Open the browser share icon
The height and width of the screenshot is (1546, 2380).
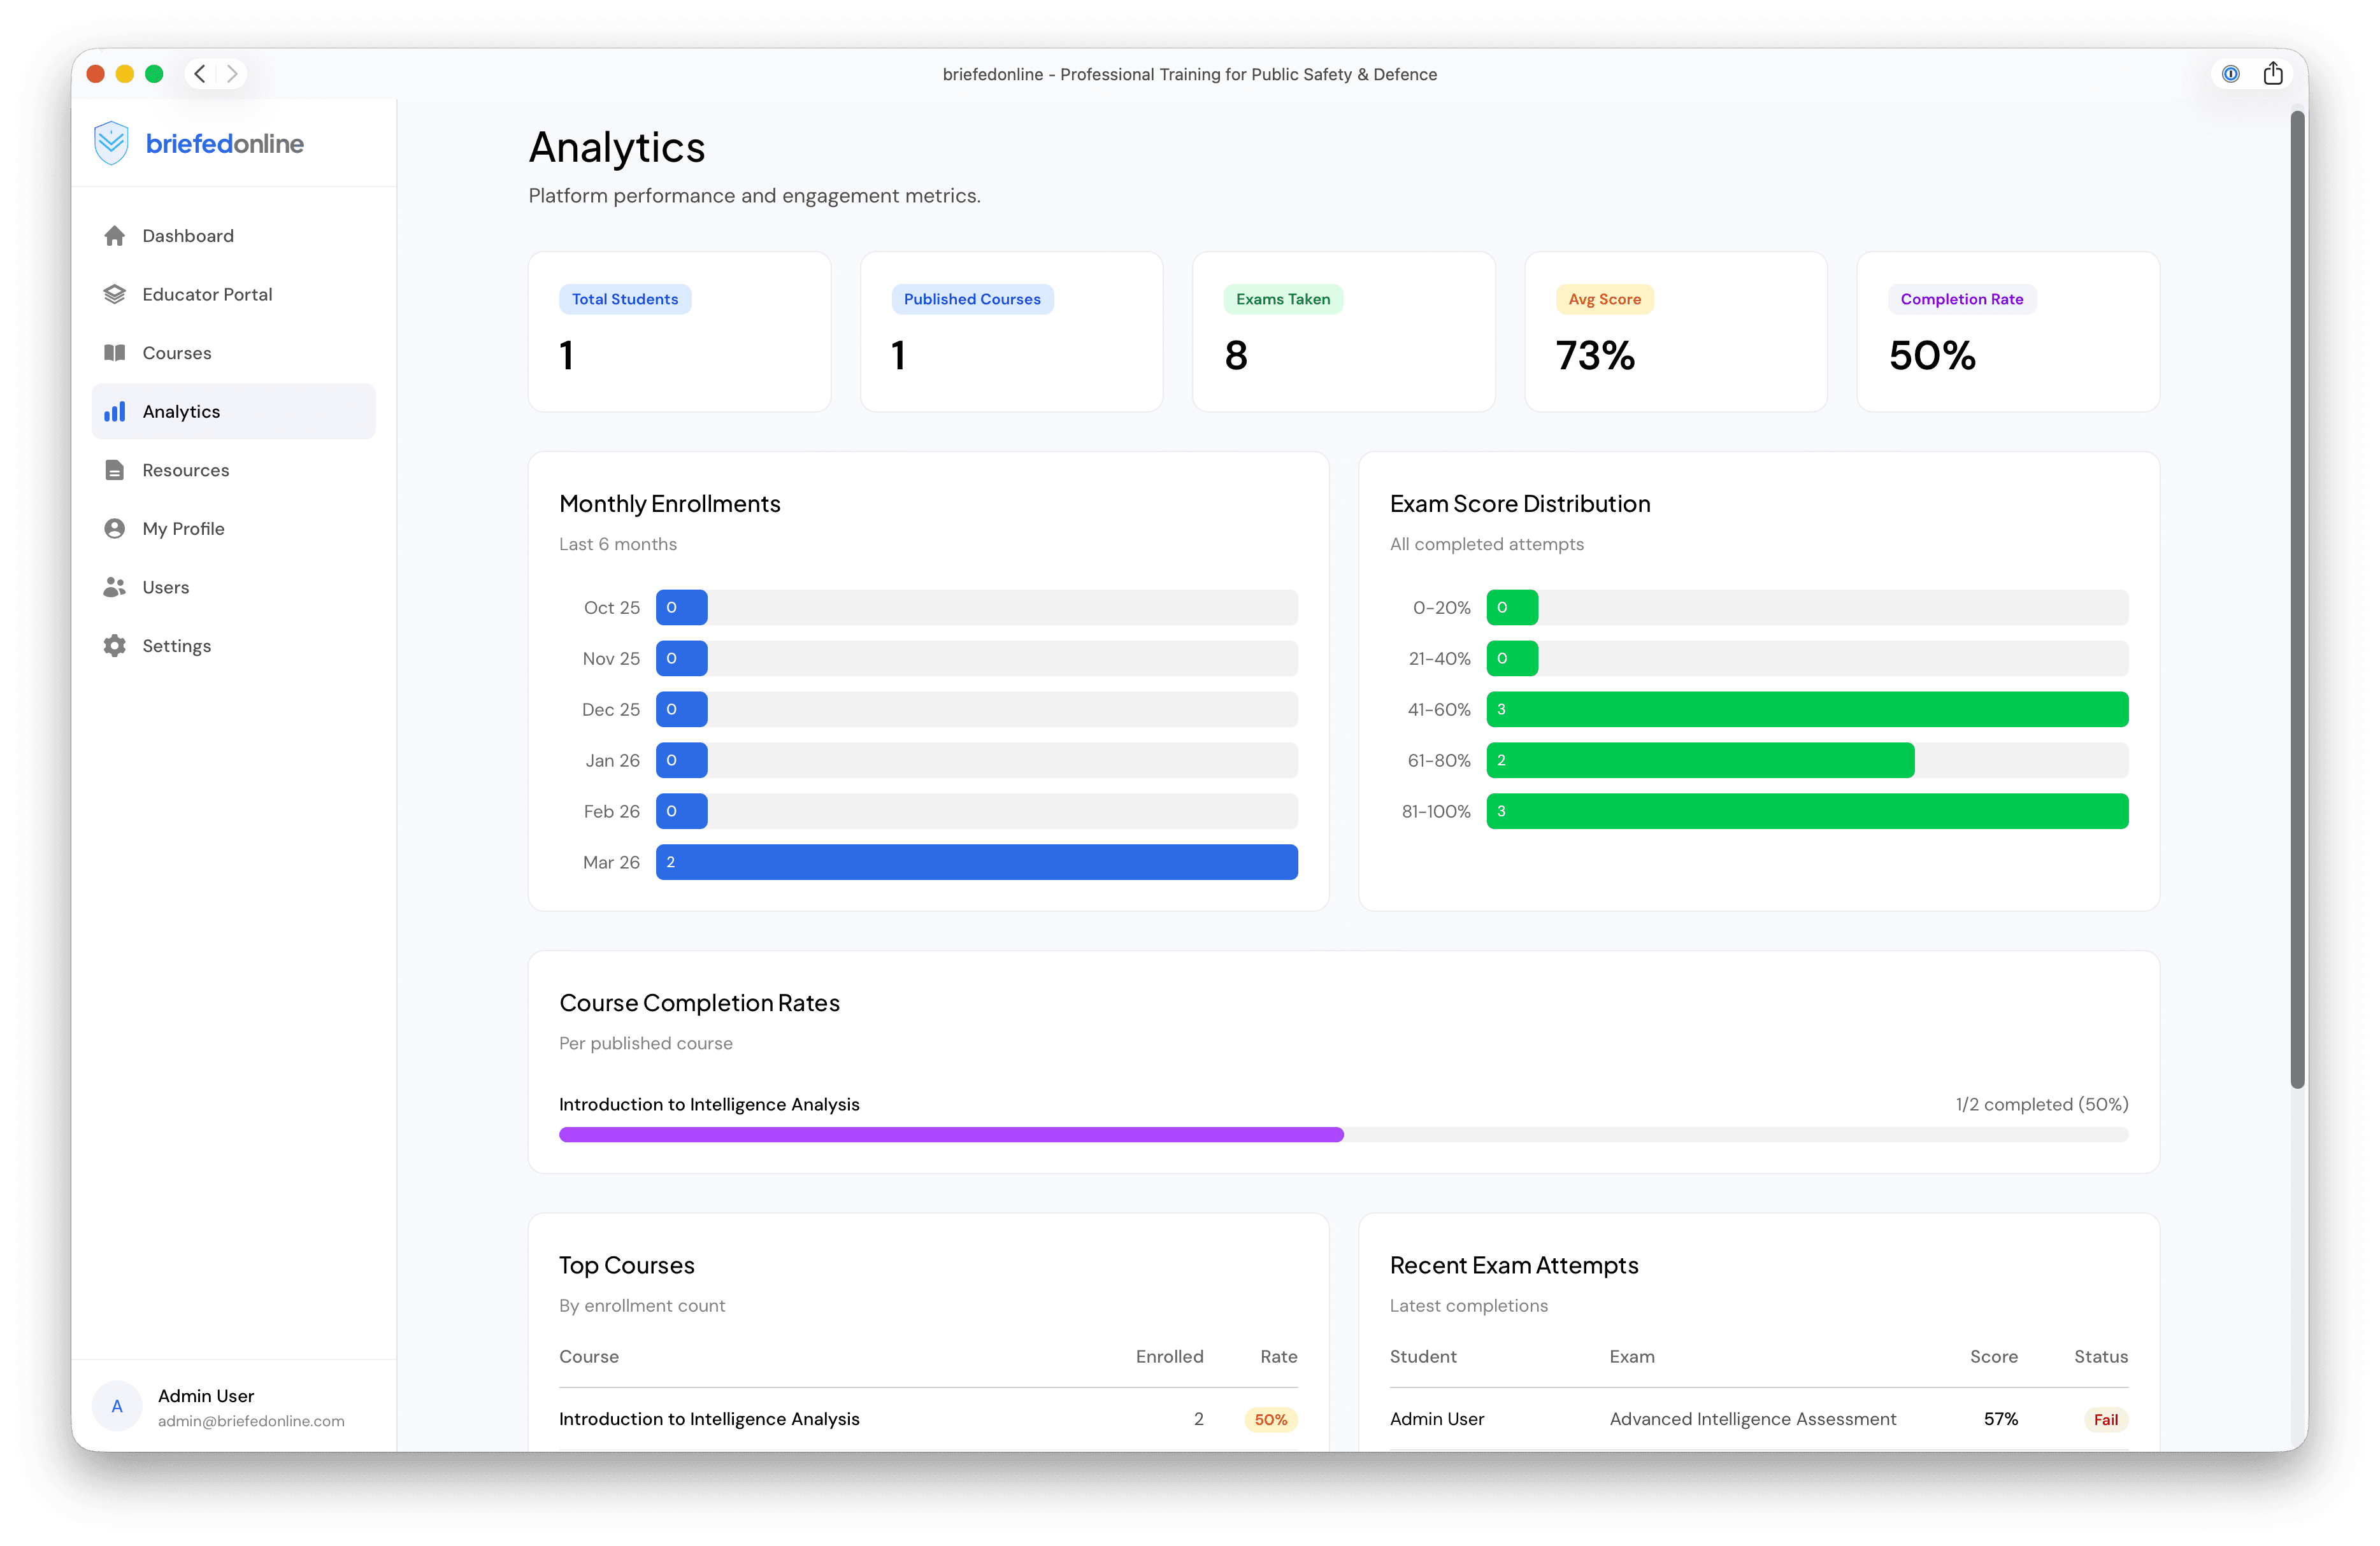[2274, 73]
